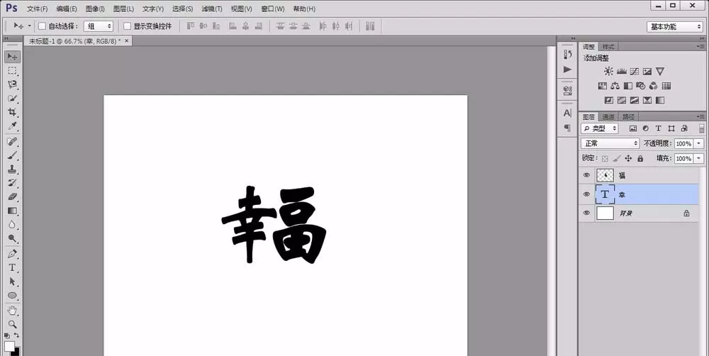Toggle lock position for the layer
709x356 pixels.
pyautogui.click(x=628, y=159)
